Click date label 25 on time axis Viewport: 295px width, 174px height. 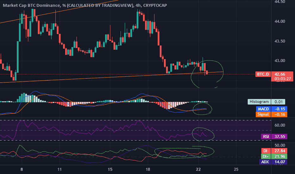click(x=236, y=169)
